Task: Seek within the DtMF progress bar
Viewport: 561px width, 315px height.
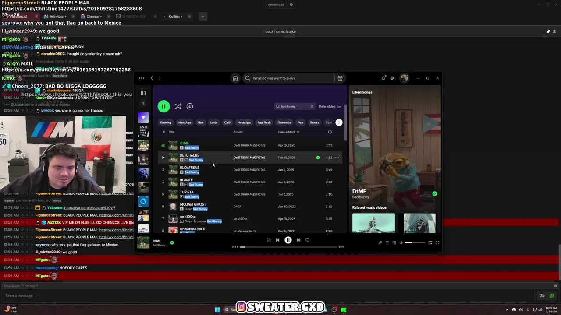Action: [x=288, y=247]
